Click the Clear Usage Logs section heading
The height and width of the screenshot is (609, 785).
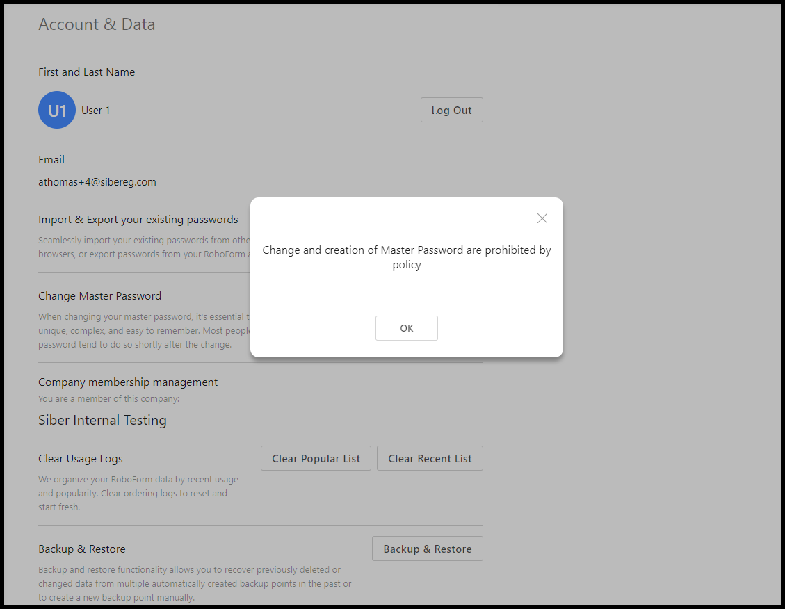81,459
